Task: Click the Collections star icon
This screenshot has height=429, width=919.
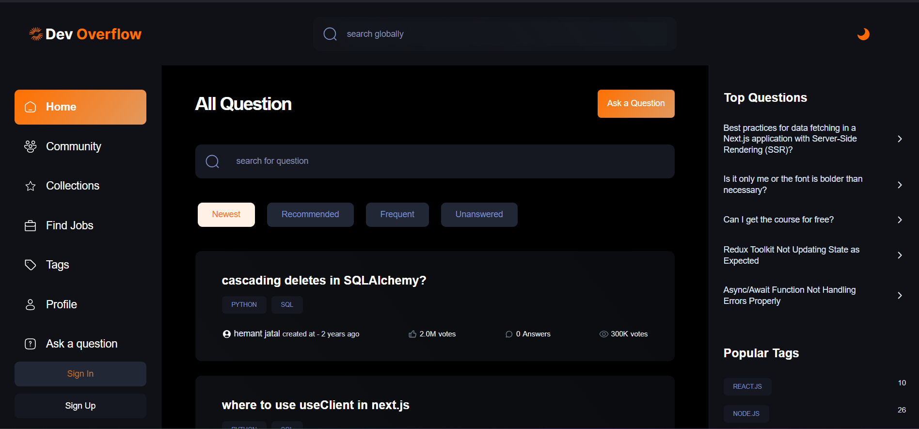Action: pos(30,186)
